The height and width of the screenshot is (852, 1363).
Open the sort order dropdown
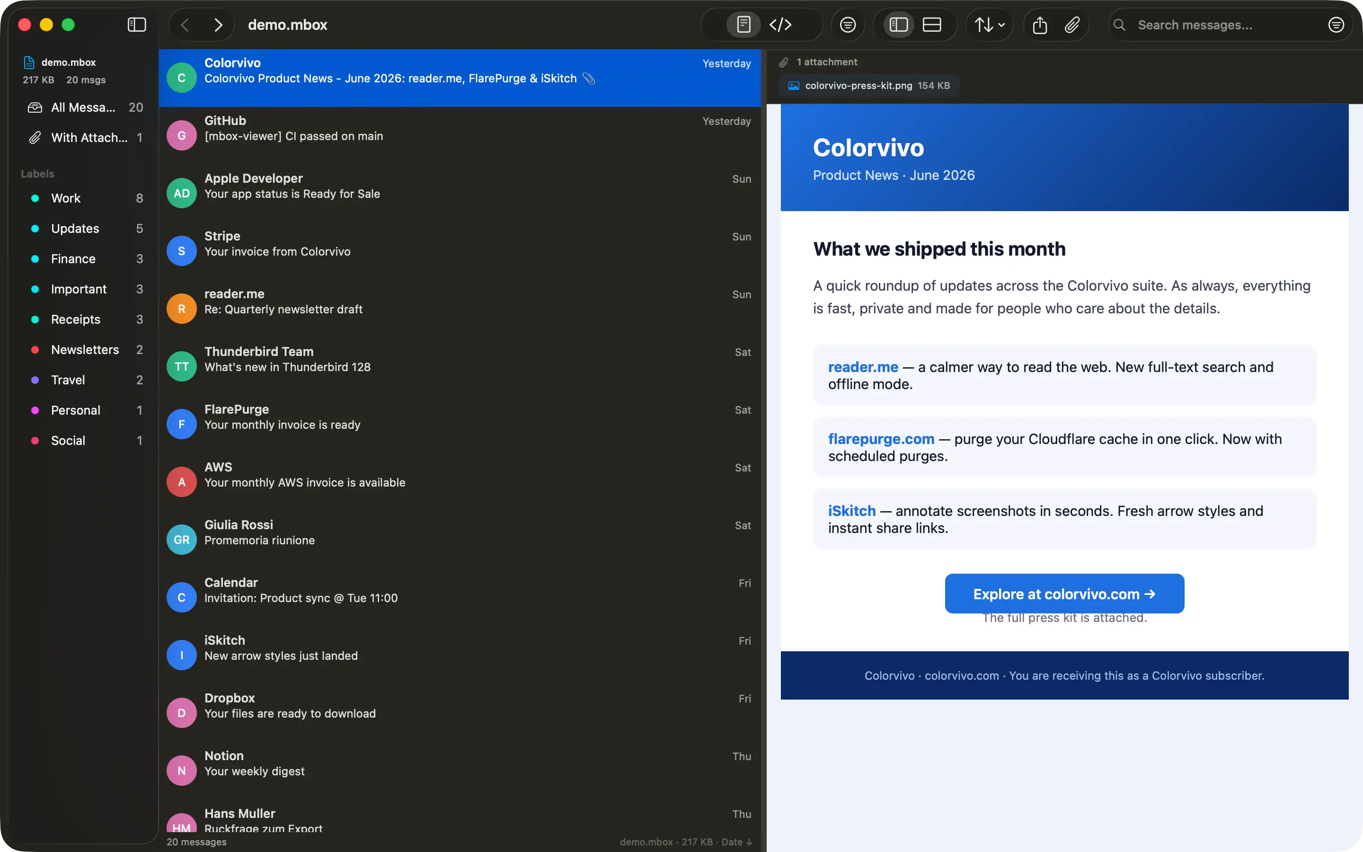pyautogui.click(x=990, y=25)
